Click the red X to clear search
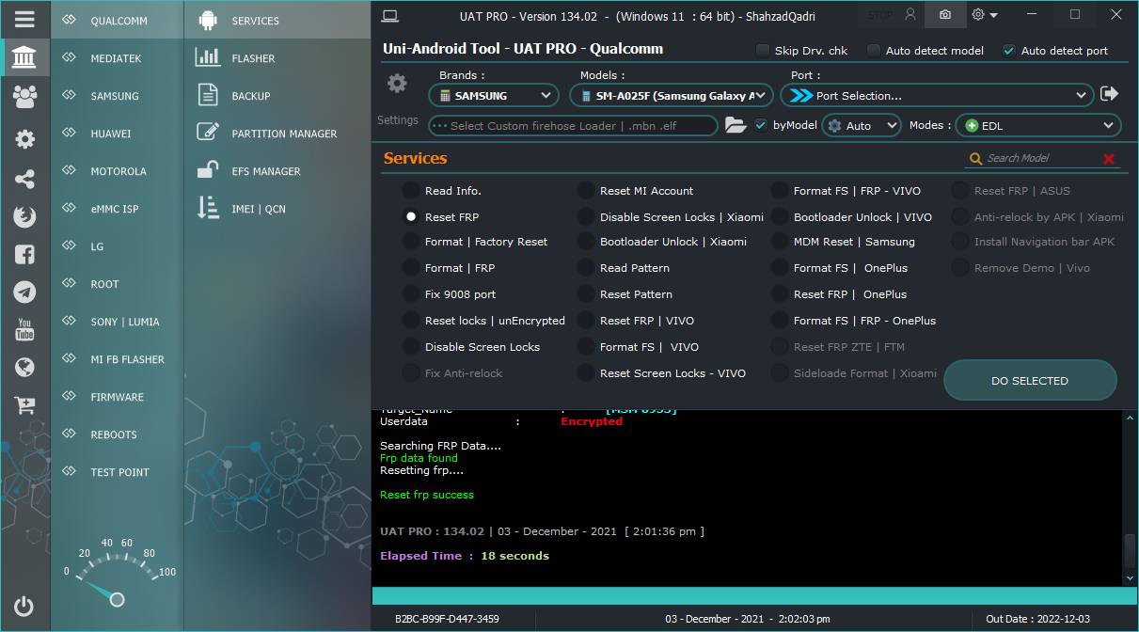Screen dimensions: 1139x632 1109,159
